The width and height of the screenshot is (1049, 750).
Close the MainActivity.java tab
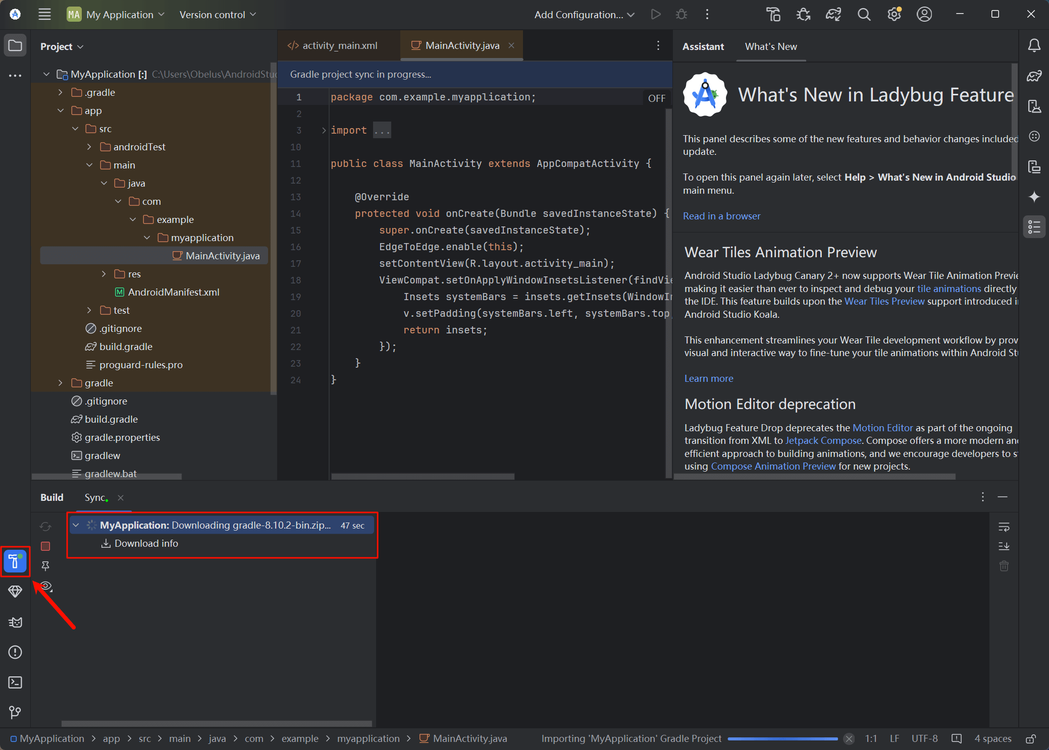511,45
